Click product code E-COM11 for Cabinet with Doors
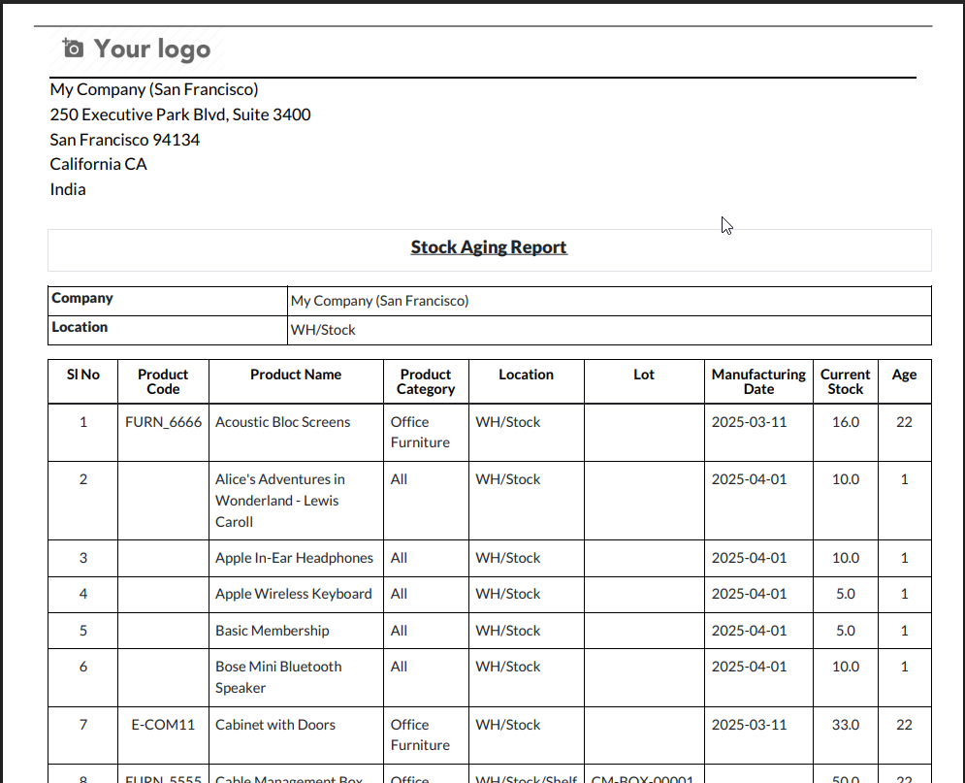 point(163,725)
